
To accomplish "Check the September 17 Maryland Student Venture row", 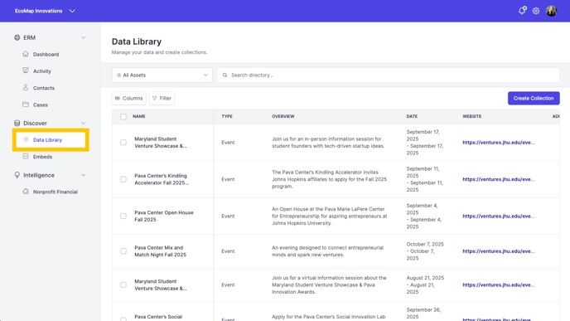I will (x=123, y=143).
